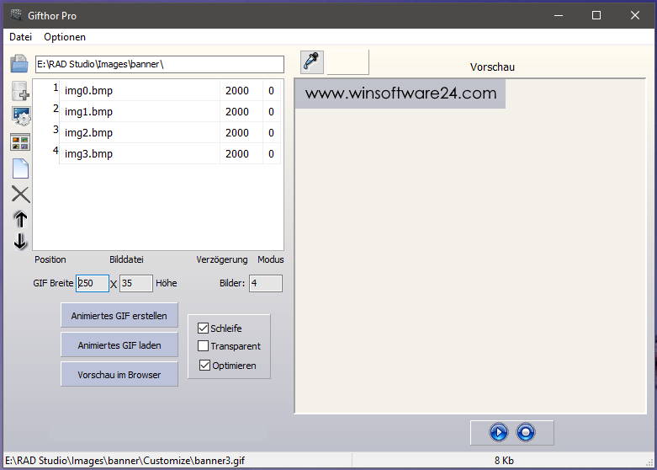The height and width of the screenshot is (470, 657).
Task: Move image down with arrow icon
Action: (x=20, y=242)
